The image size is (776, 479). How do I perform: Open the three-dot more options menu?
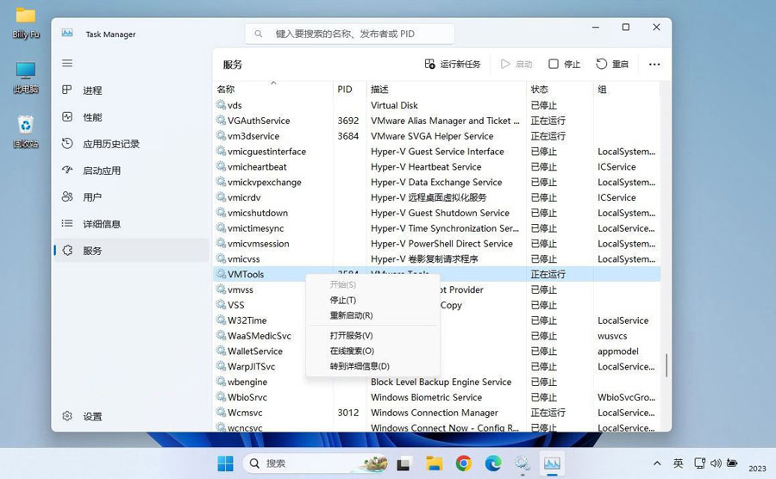tap(654, 65)
